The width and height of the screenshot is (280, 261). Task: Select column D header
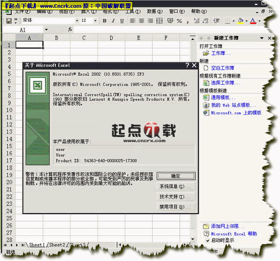111,38
